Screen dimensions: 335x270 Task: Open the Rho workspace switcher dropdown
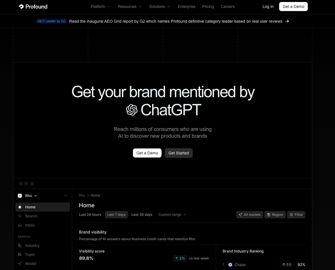pos(31,196)
